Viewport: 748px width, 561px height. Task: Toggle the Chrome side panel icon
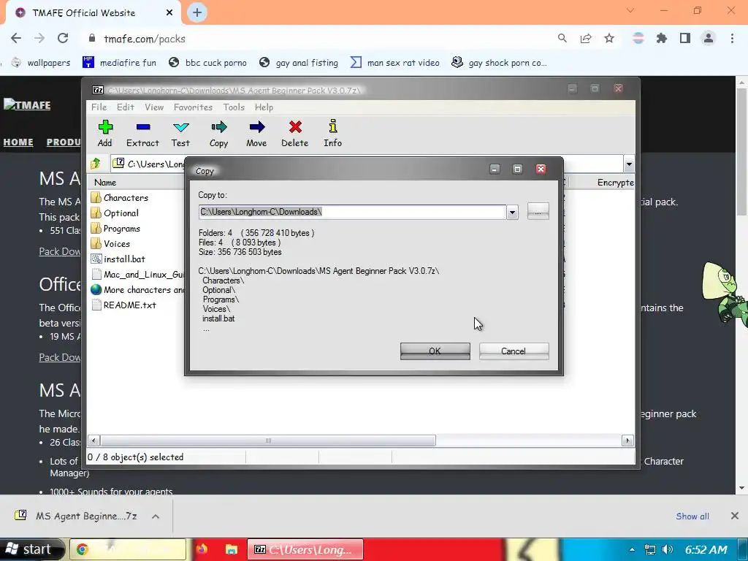click(685, 38)
